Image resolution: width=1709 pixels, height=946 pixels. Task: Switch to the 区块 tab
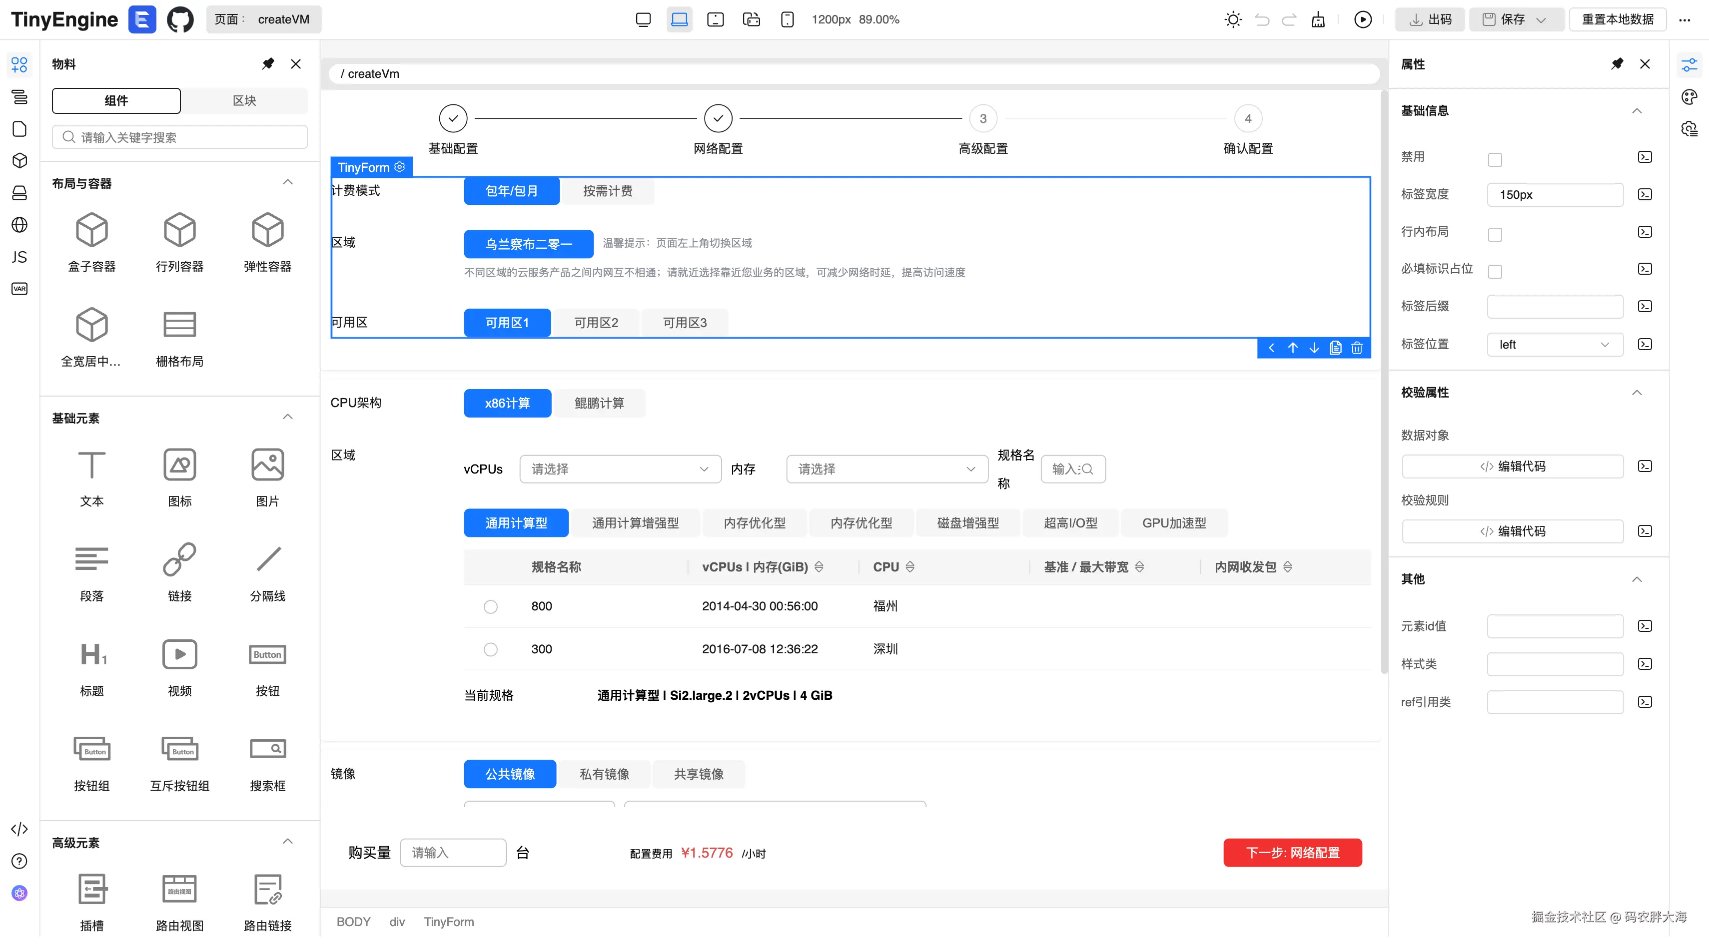(244, 101)
